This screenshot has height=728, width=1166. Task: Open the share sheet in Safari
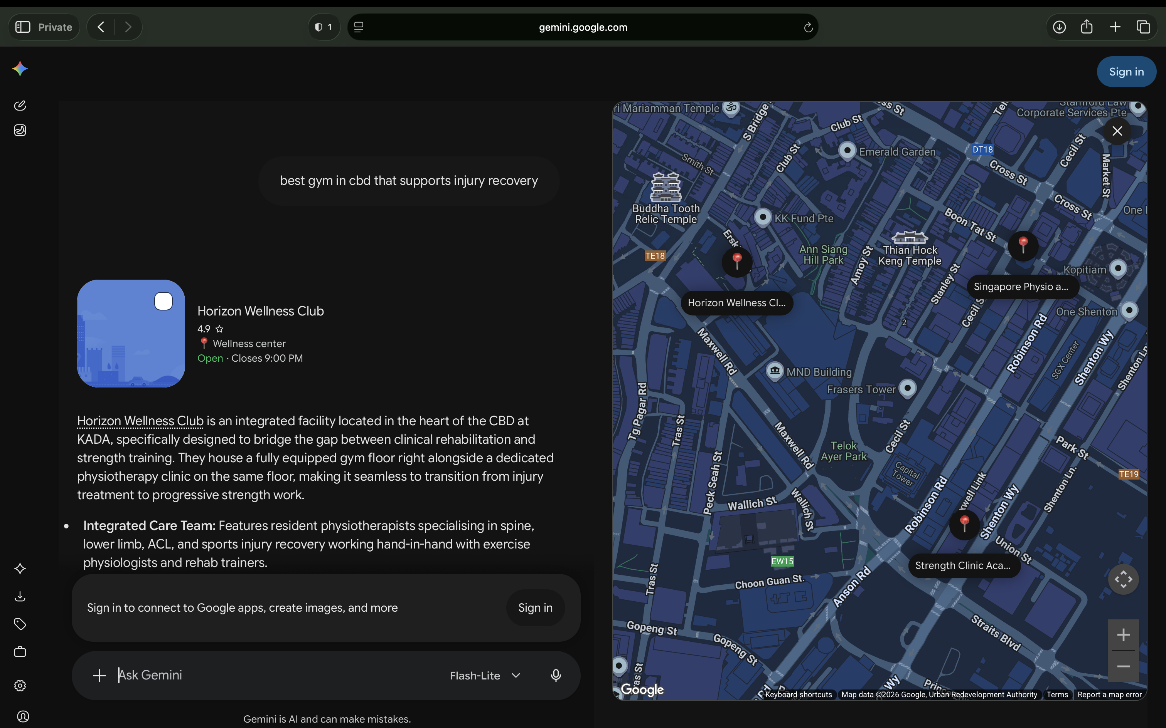point(1087,27)
